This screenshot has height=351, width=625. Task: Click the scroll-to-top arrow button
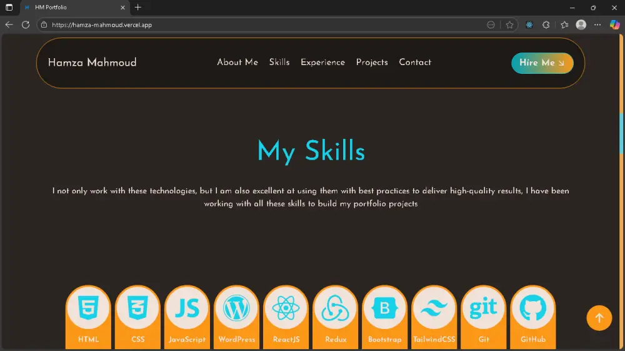coord(599,318)
